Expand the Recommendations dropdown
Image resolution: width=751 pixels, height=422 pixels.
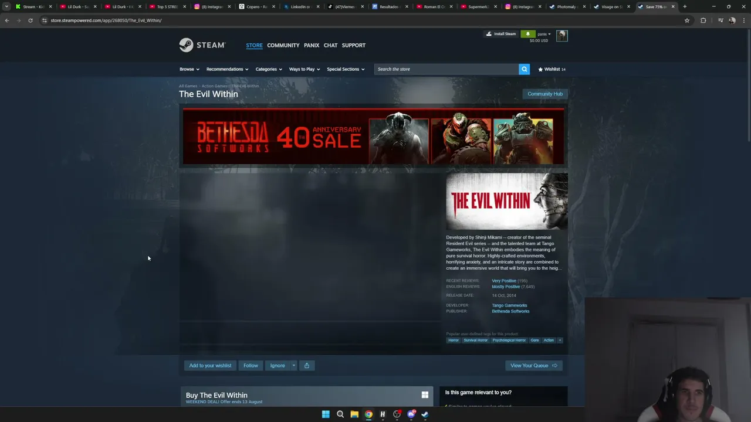pyautogui.click(x=227, y=69)
